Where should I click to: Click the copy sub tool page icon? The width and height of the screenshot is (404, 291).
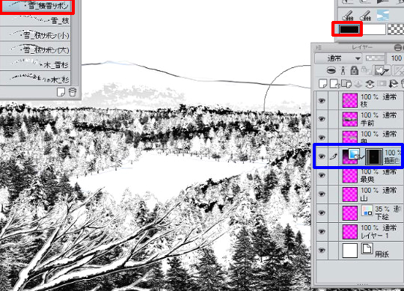pos(61,92)
